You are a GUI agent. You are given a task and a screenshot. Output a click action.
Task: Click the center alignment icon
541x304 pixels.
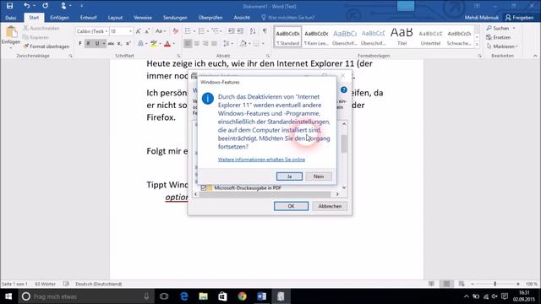click(197, 43)
